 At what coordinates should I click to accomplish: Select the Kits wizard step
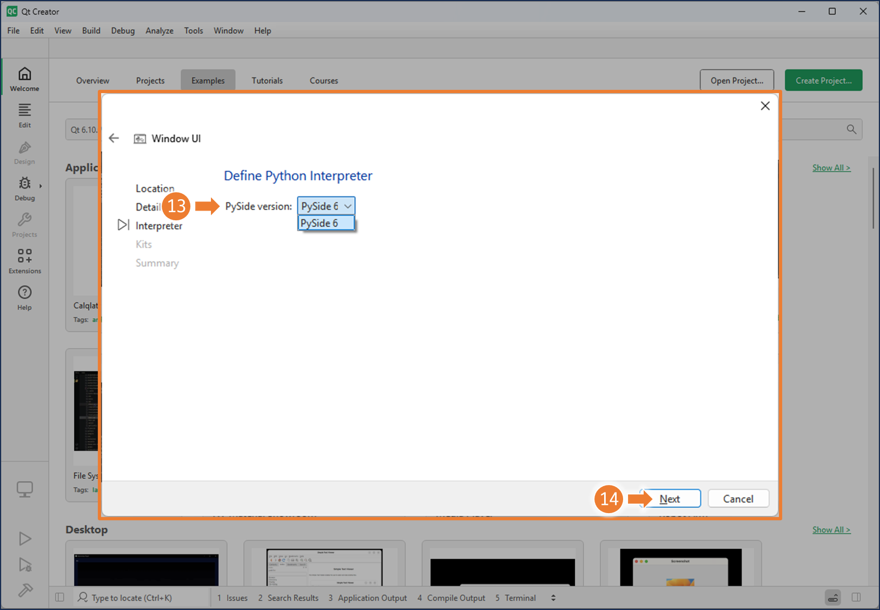pos(143,244)
